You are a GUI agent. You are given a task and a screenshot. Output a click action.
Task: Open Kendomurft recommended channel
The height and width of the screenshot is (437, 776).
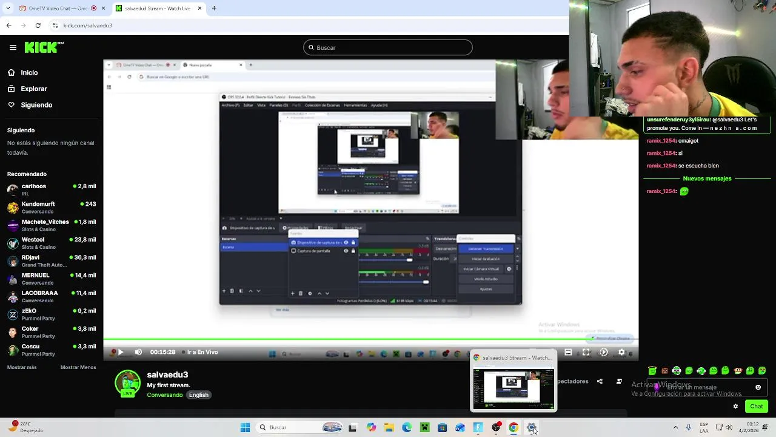pos(52,208)
